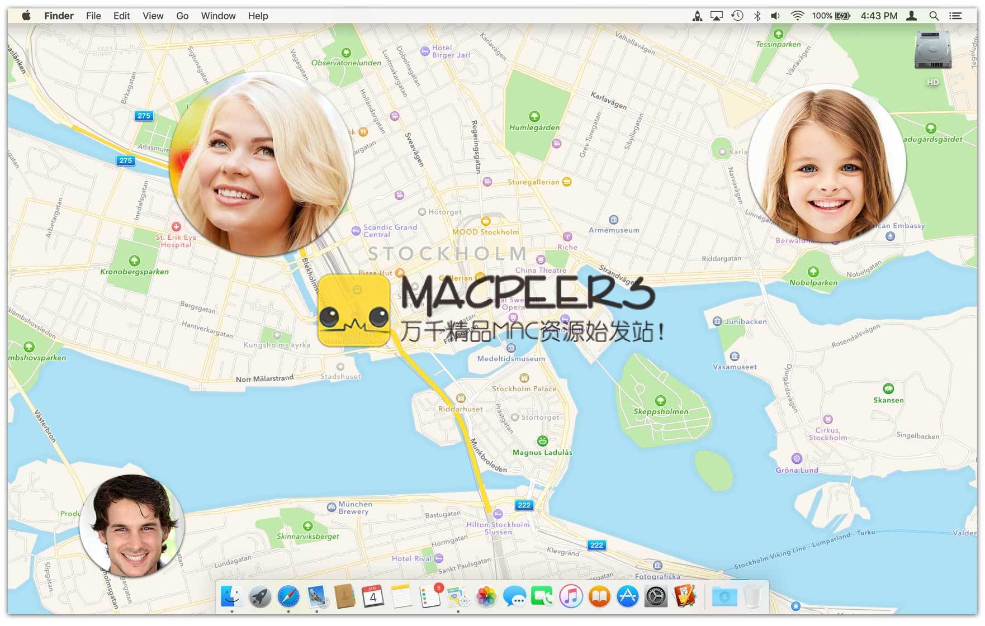Viewport: 985px width, 626px height.
Task: Open Finder from the Dock
Action: tap(231, 596)
